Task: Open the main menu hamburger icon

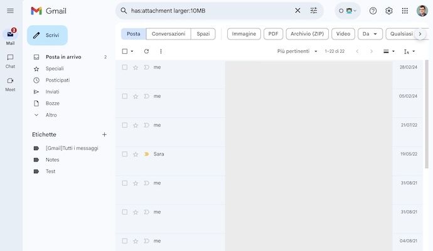Action: (10, 11)
